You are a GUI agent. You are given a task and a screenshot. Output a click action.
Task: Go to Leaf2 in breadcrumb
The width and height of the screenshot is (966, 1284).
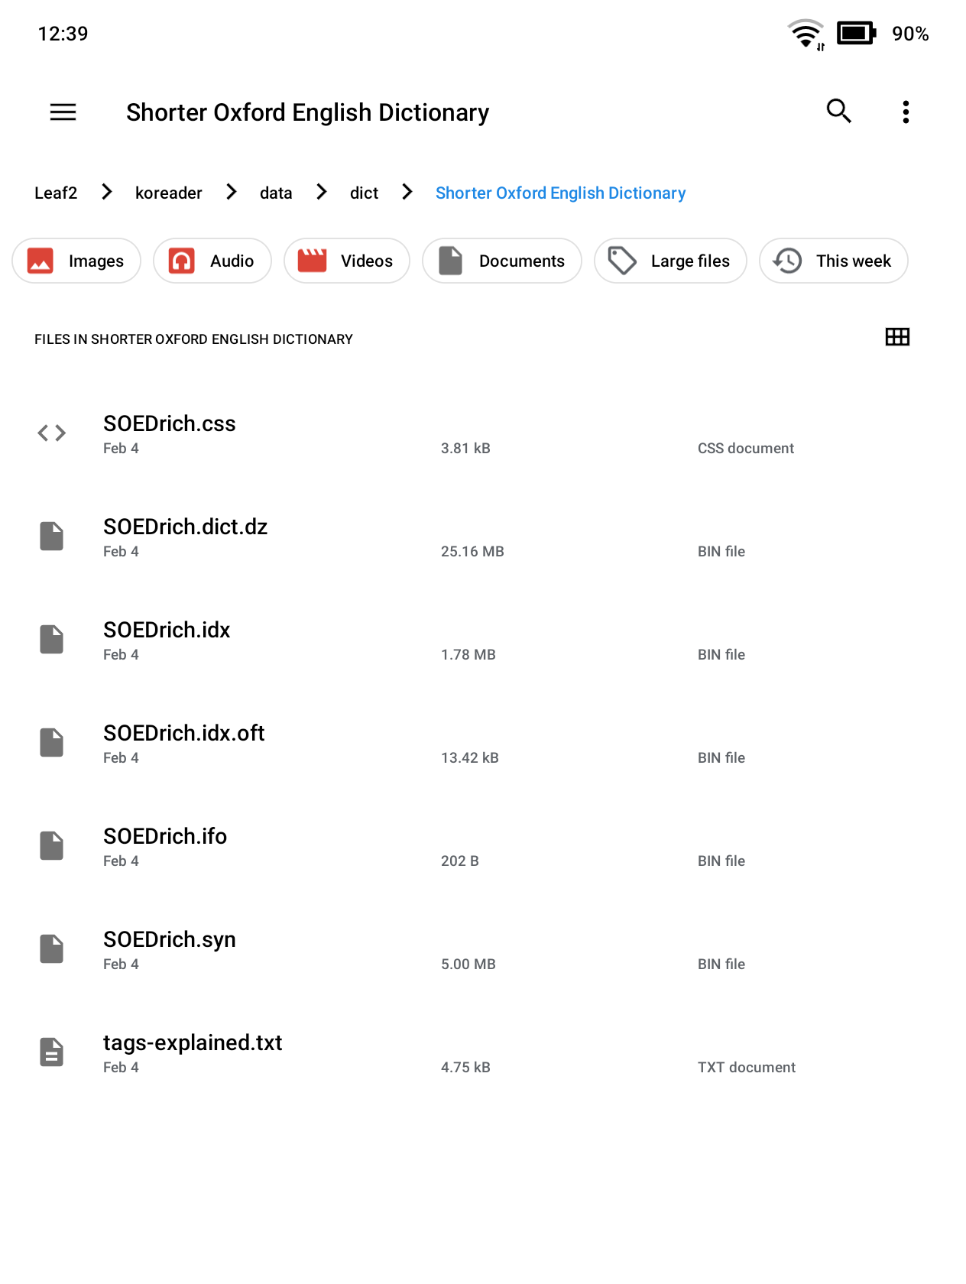pyautogui.click(x=56, y=193)
